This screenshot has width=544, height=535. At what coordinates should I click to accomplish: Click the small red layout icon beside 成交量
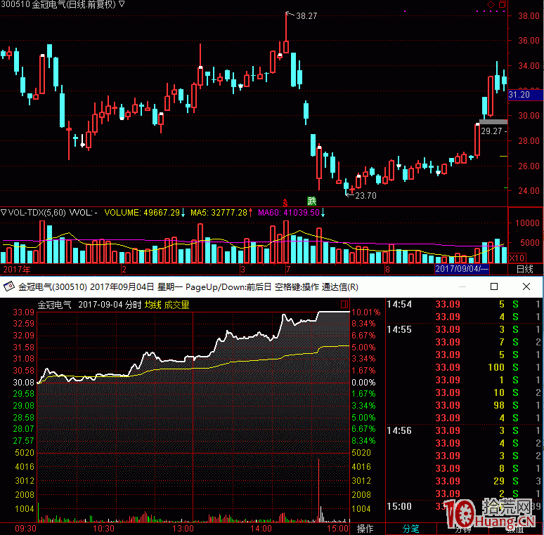[x=344, y=305]
